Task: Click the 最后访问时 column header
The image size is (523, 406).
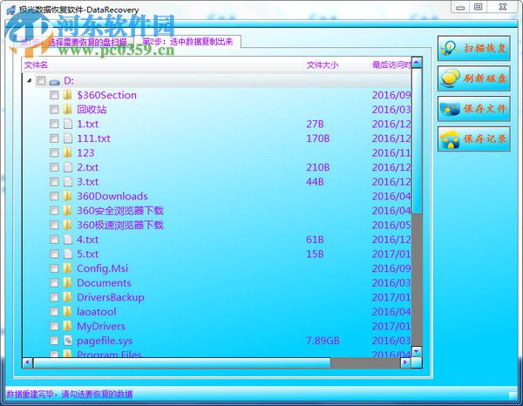Action: [391, 65]
